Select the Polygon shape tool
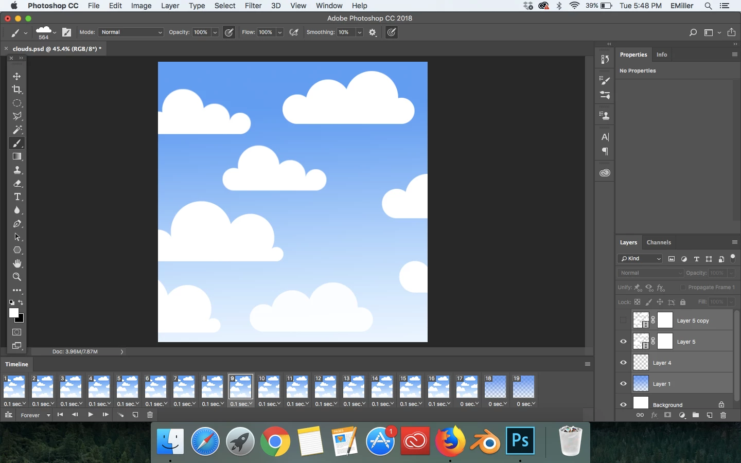Viewport: 741px width, 463px height. (x=17, y=250)
